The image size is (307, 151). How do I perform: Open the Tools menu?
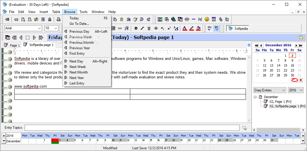click(83, 12)
